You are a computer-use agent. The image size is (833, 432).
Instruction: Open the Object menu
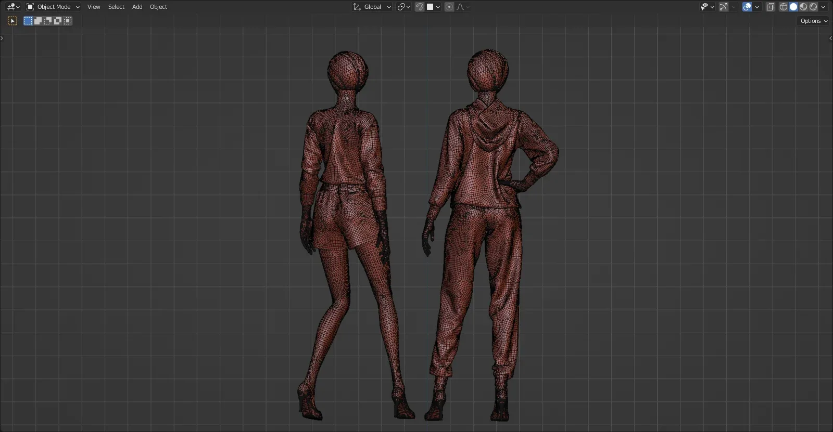click(158, 7)
